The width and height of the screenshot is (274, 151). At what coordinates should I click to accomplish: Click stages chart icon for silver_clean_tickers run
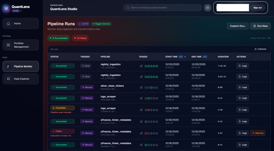[141, 87]
